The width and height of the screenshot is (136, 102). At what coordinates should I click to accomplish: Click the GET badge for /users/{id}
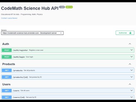point(7,97)
